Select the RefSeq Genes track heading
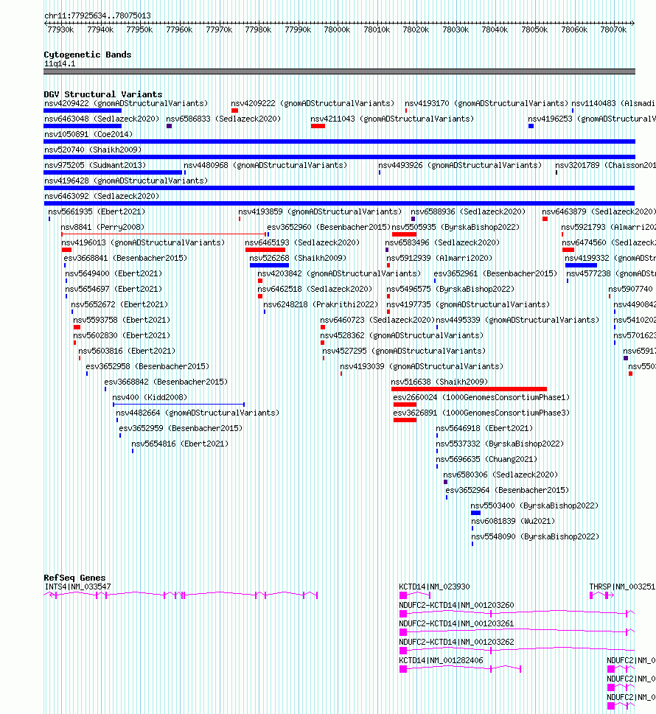Screen dimensions: 656x714 coord(74,578)
